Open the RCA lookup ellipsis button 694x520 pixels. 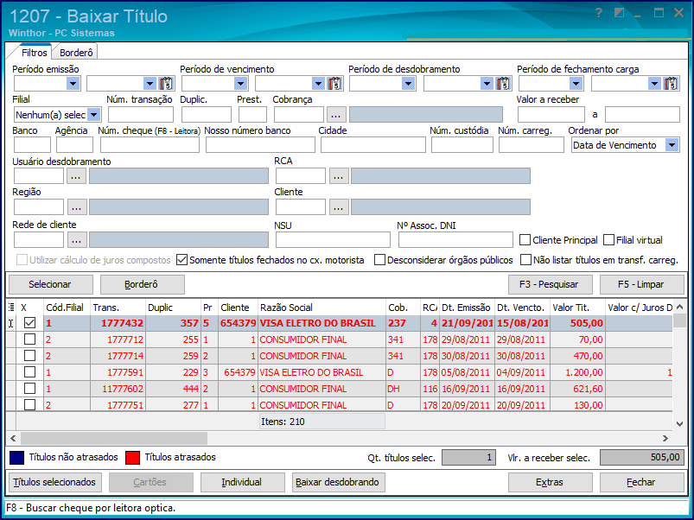click(339, 176)
